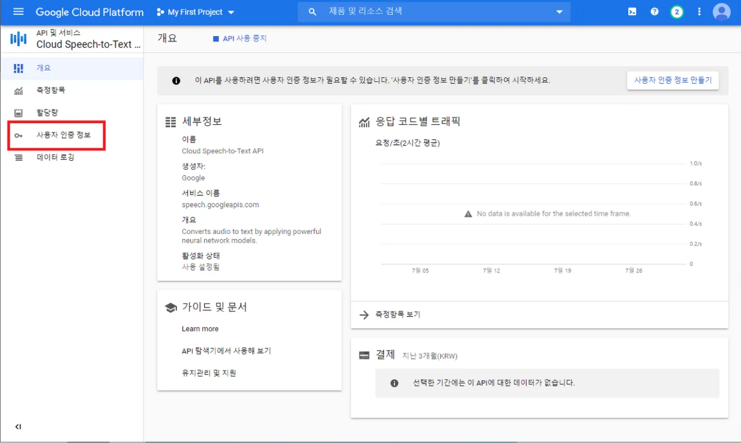Click the info icon in the billing notice
This screenshot has height=443, width=741.
point(395,383)
